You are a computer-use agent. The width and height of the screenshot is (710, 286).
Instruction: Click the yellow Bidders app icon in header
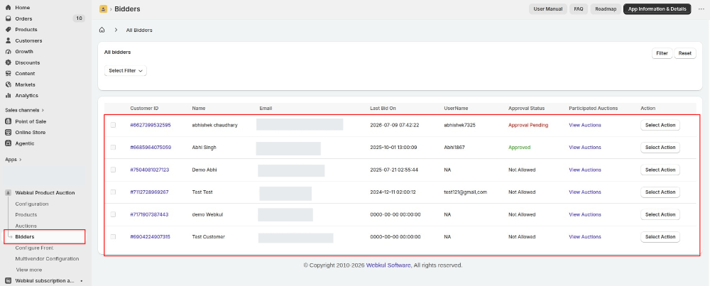103,9
